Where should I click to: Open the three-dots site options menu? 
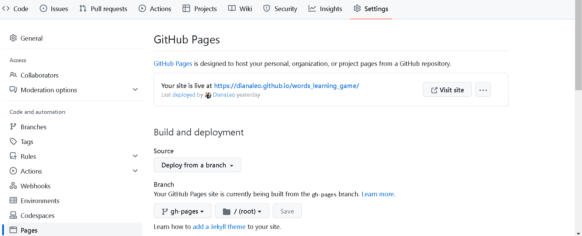pos(483,90)
